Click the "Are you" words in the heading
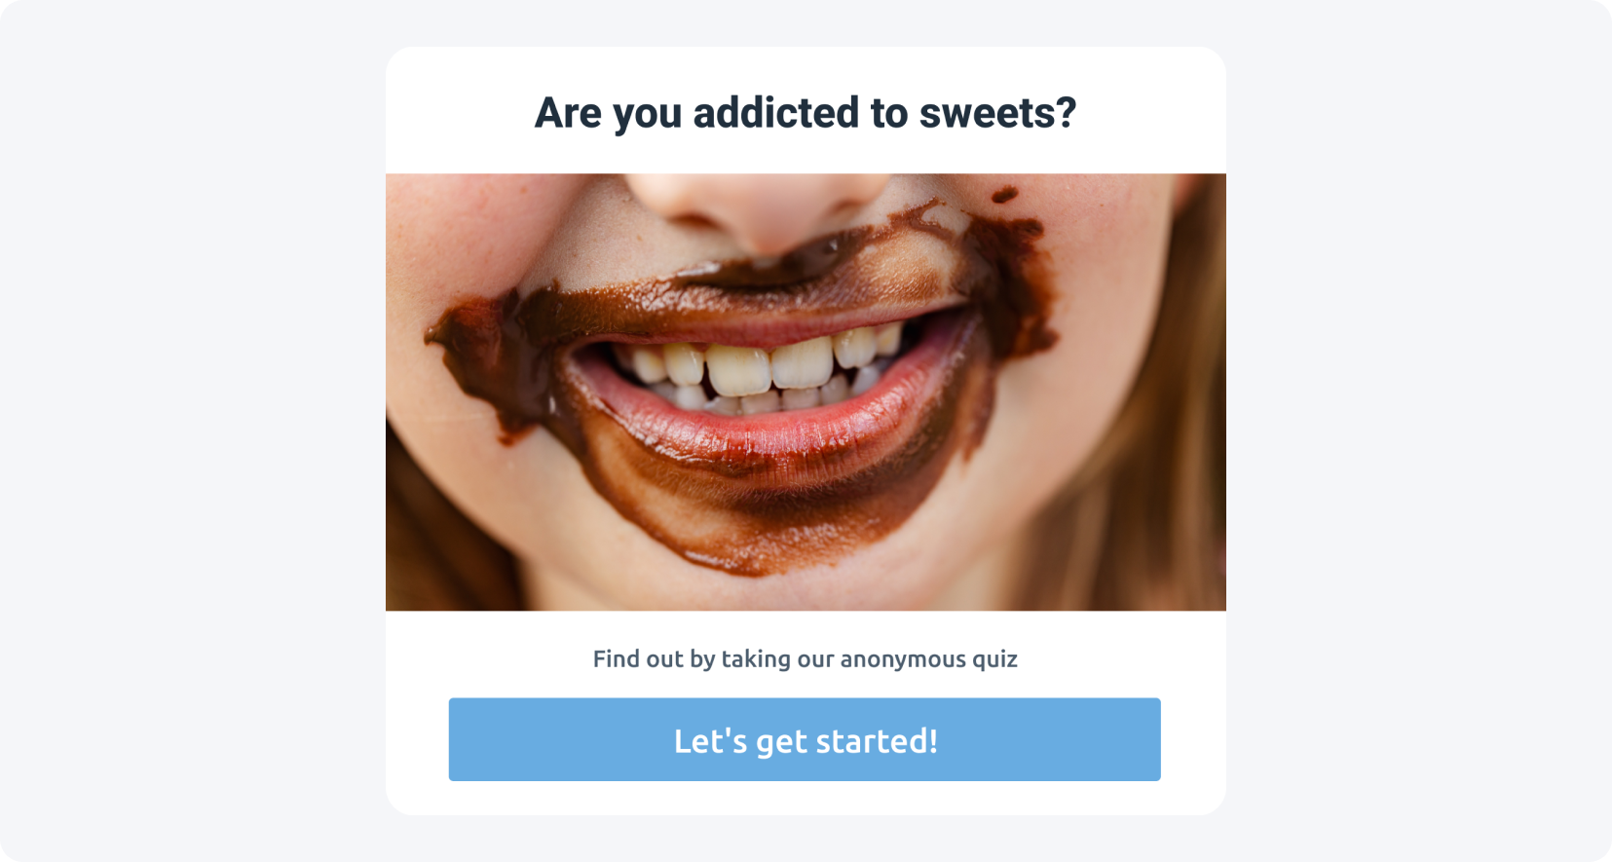 tap(608, 114)
